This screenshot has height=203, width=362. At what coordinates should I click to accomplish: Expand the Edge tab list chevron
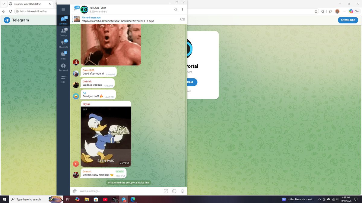[3, 4]
